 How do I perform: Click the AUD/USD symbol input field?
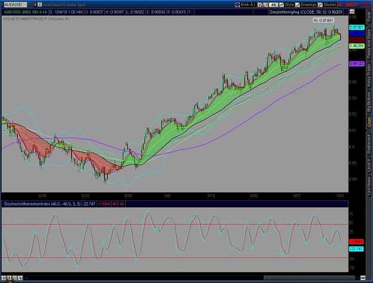(x=15, y=5)
